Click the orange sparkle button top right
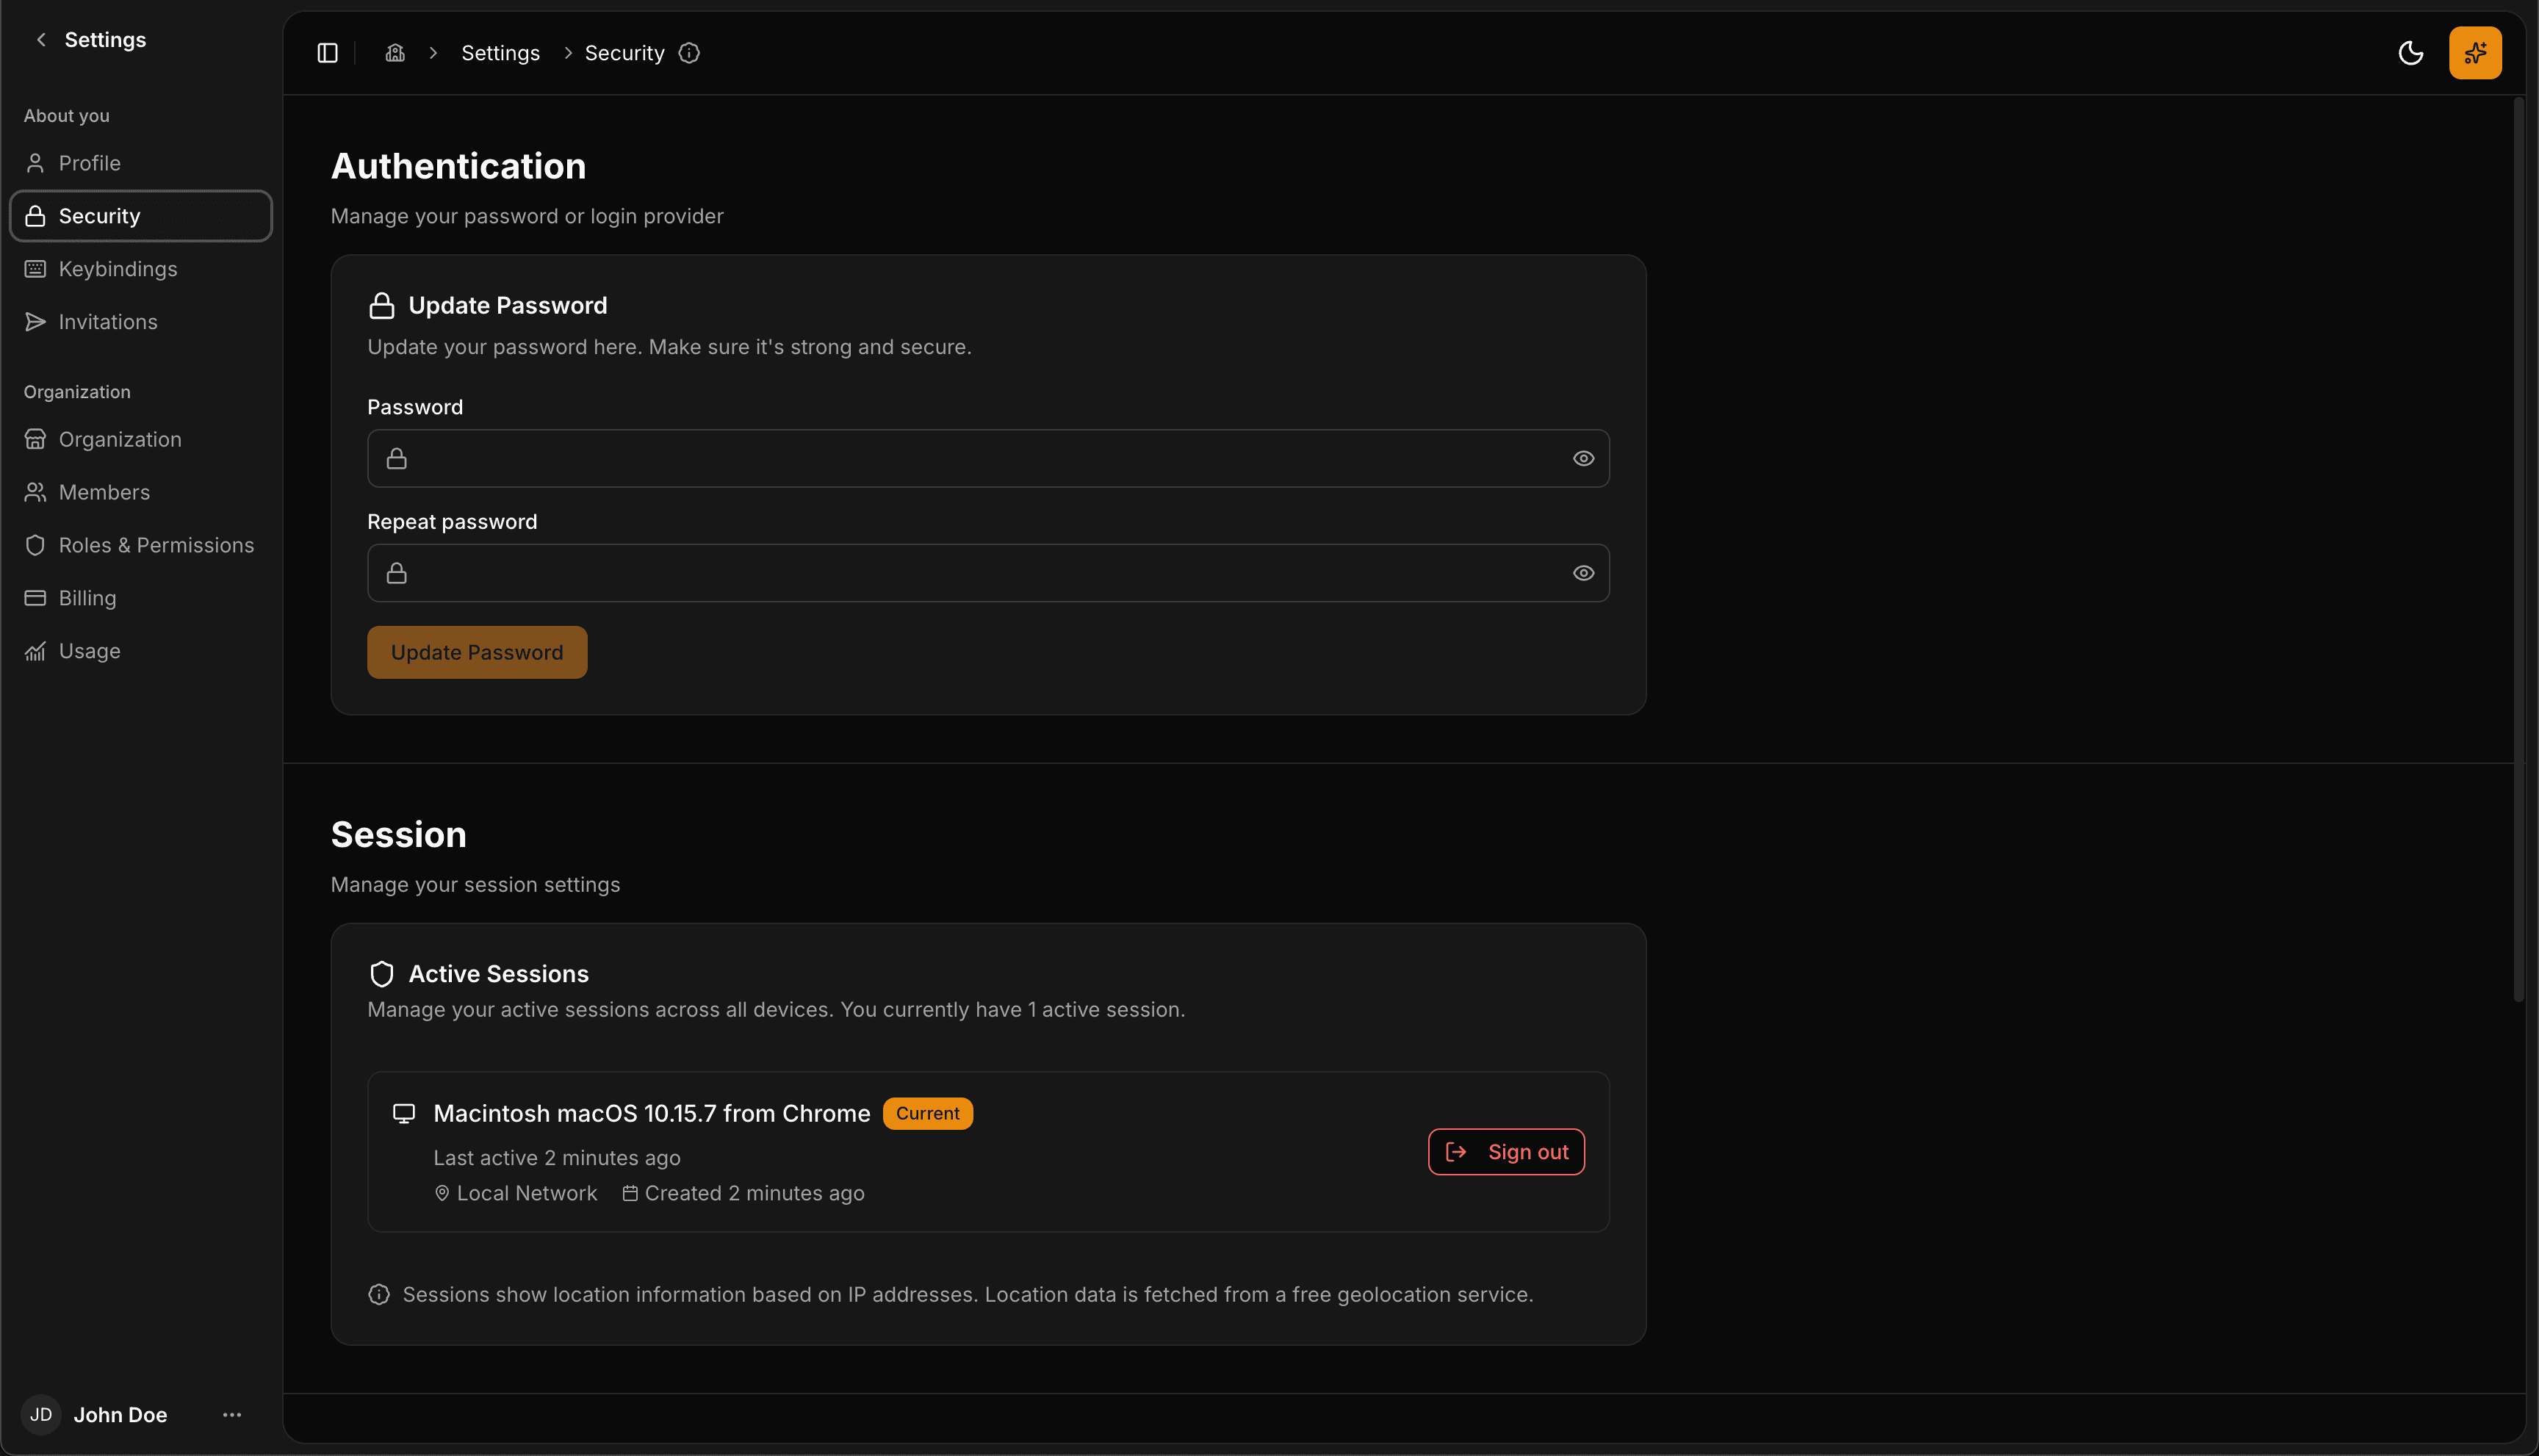This screenshot has height=1456, width=2539. 2475,53
